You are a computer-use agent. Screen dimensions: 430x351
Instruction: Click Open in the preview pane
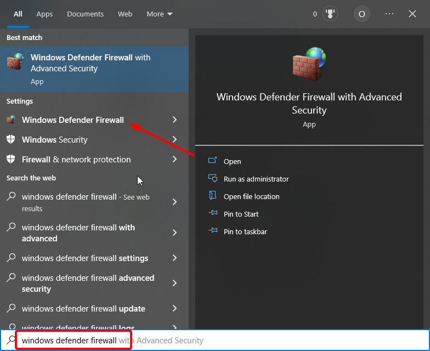[233, 161]
